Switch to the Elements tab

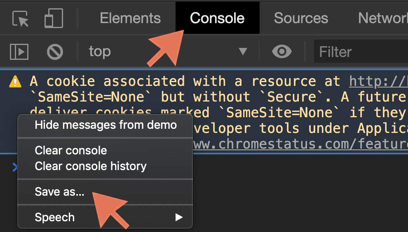tap(130, 18)
